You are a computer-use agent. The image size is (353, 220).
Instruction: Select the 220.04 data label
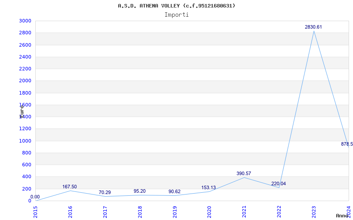[278, 183]
